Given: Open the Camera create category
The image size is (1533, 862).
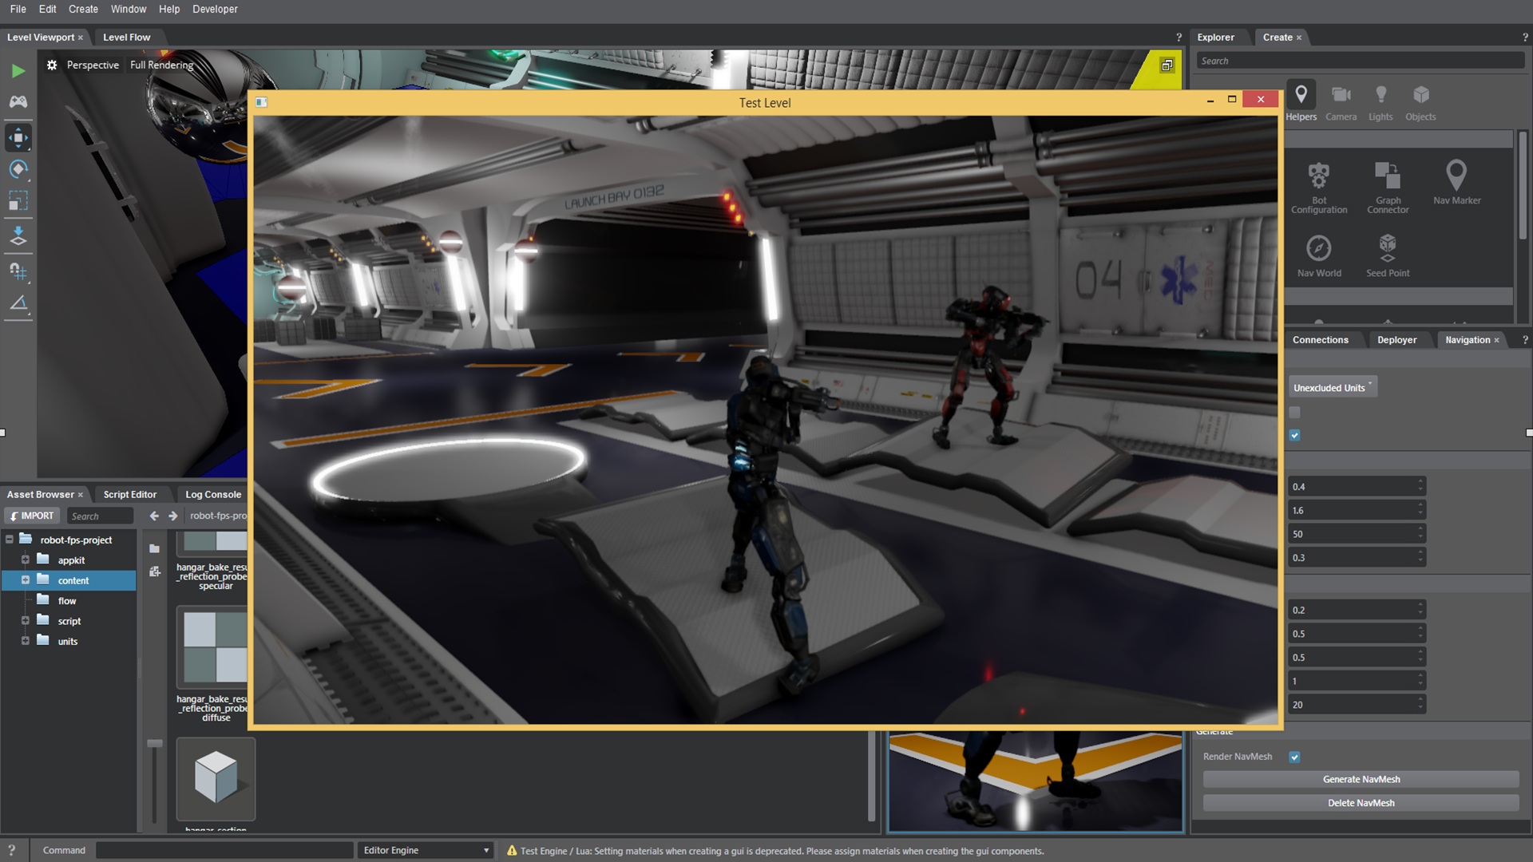Looking at the screenshot, I should coord(1341,103).
